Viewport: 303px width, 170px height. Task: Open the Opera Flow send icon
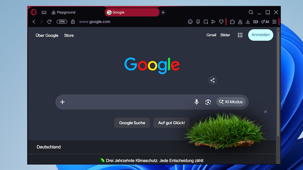pyautogui.click(x=213, y=22)
